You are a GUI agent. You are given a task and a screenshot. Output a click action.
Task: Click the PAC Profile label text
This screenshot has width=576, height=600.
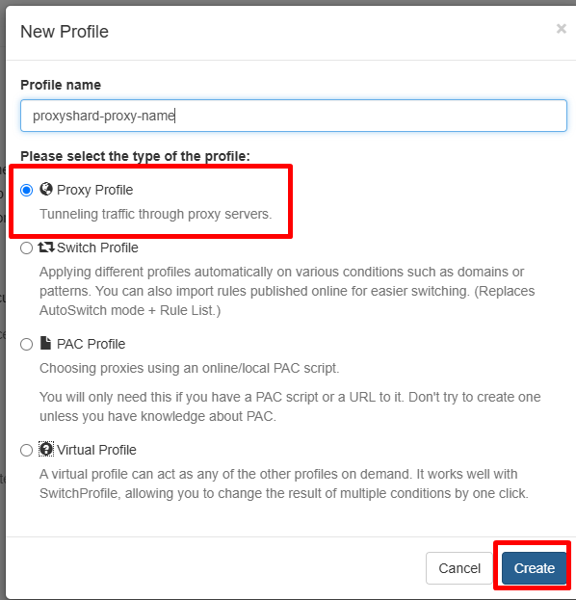(x=92, y=344)
